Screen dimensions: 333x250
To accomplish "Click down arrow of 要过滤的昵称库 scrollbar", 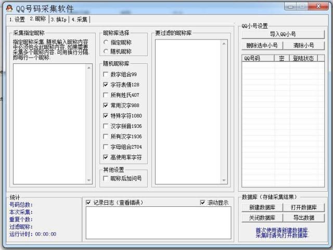I will (224, 180).
